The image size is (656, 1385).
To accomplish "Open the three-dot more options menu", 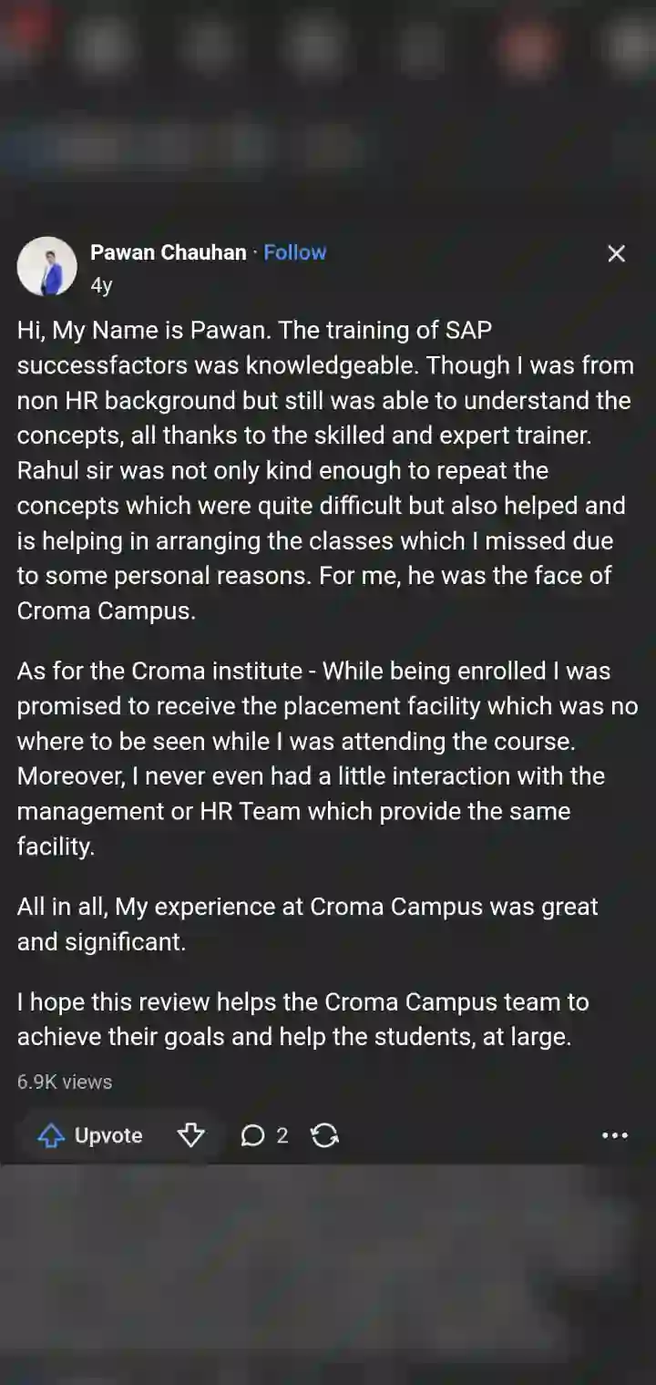I will click(x=615, y=1135).
